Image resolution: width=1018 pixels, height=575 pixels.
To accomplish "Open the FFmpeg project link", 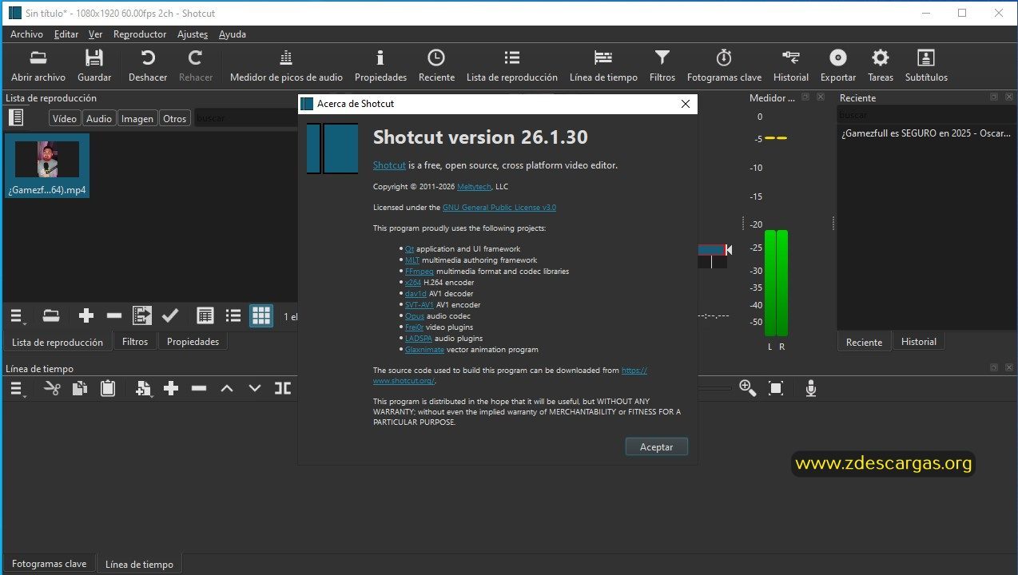I will click(420, 272).
